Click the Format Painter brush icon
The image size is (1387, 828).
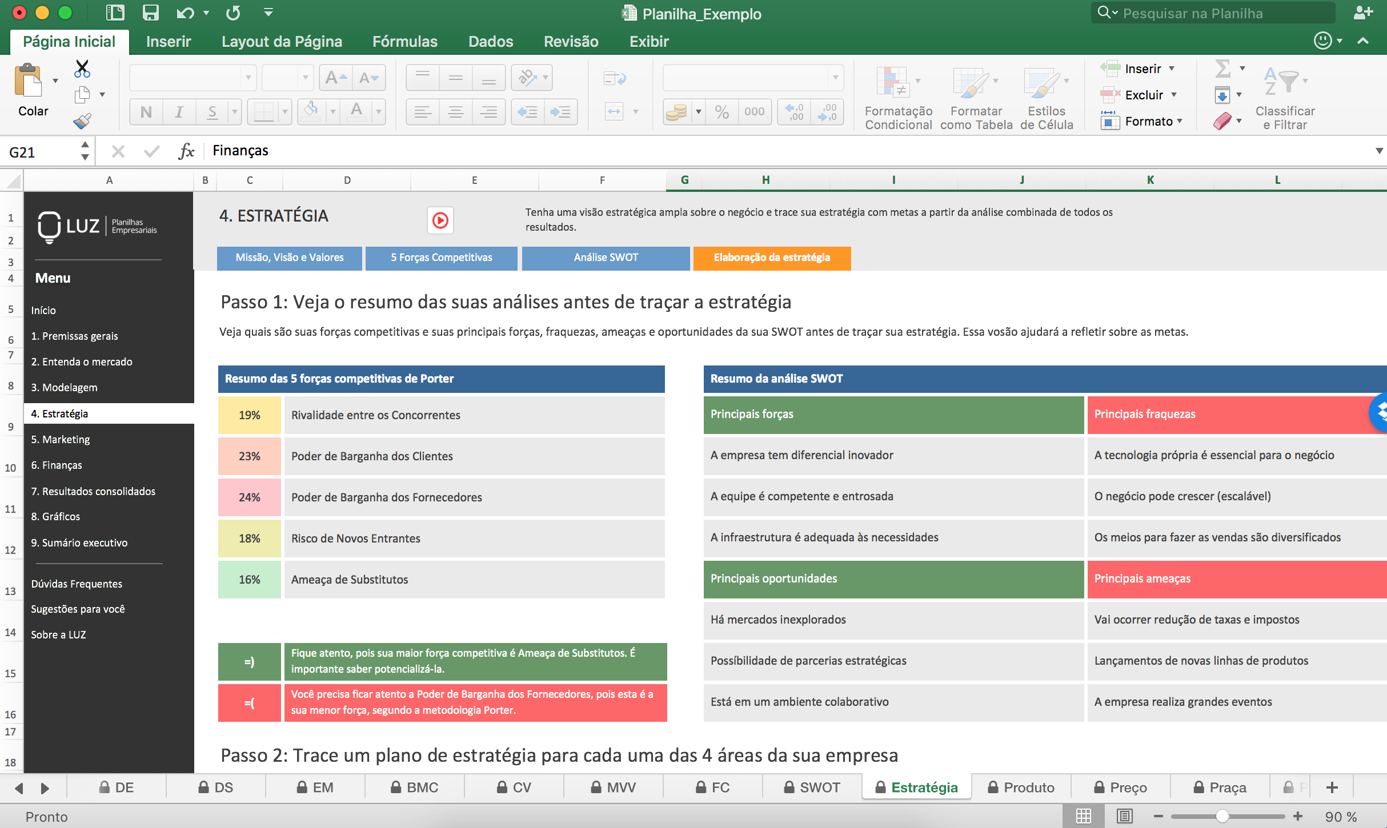[82, 121]
